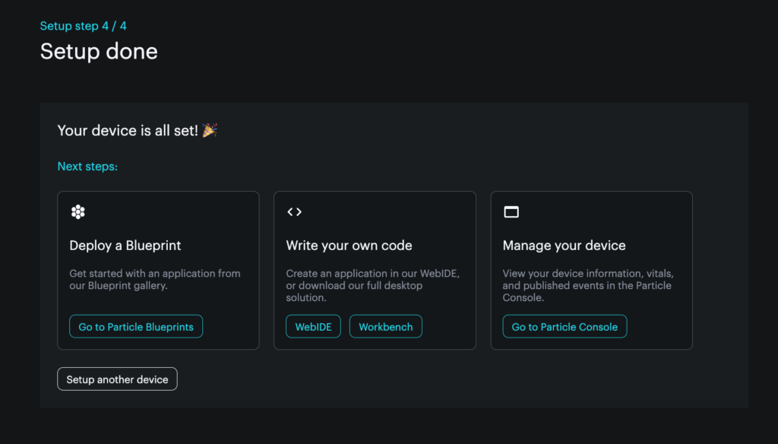
Task: Click the Write your own code heading
Action: [x=349, y=246]
